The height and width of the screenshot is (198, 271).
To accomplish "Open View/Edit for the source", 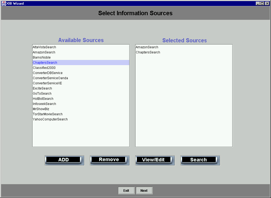I will point(155,160).
